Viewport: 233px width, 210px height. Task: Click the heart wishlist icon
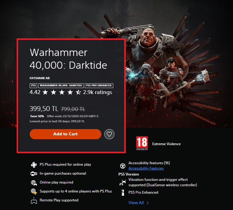pos(109,134)
